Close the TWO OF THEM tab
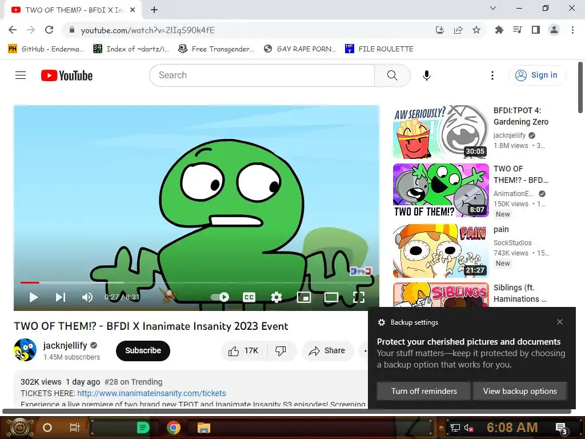 tap(133, 10)
